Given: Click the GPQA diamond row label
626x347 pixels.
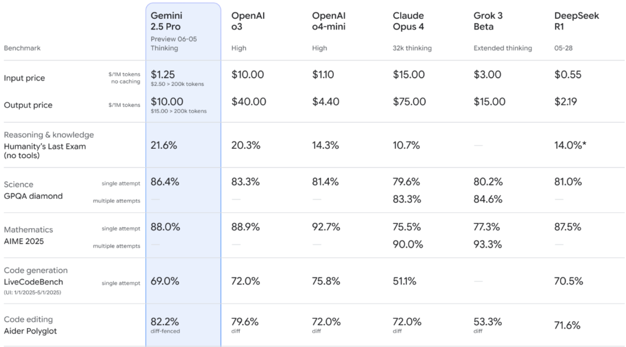Looking at the screenshot, I should [x=33, y=196].
